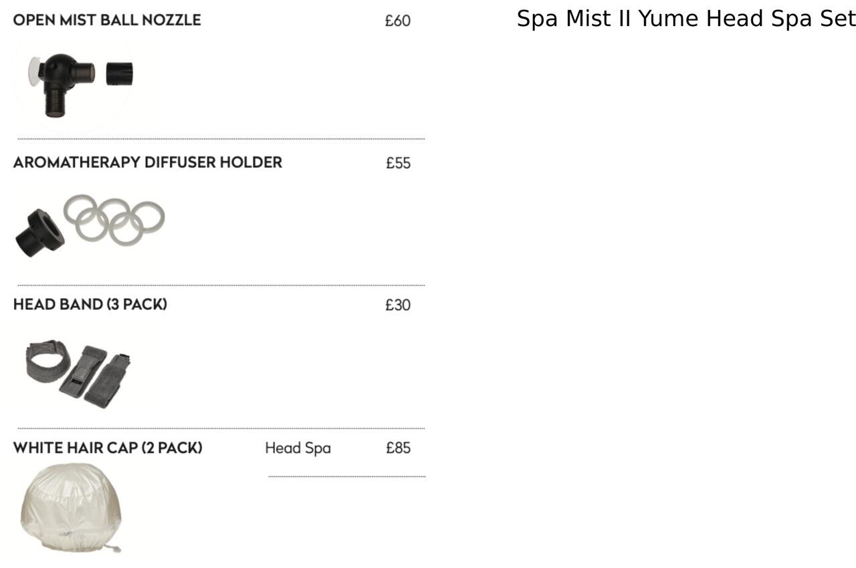Click the Spa Mist II Yume Head Spa Set heading
This screenshot has width=856, height=568.
click(x=686, y=19)
